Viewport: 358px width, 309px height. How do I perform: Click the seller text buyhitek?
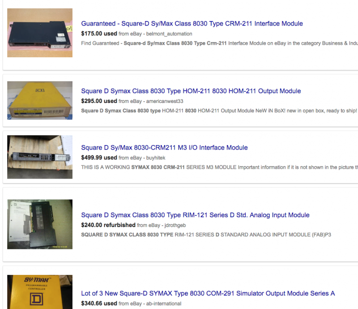click(156, 158)
